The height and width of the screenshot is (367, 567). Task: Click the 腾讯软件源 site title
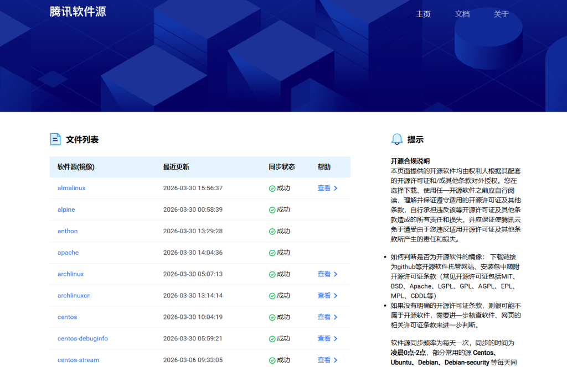click(78, 12)
